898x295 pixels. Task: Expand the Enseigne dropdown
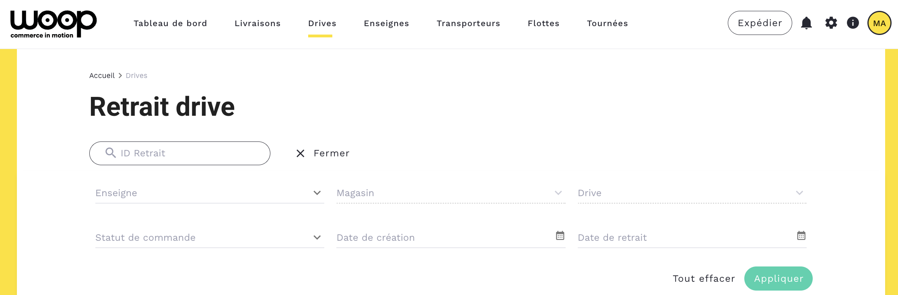point(317,193)
